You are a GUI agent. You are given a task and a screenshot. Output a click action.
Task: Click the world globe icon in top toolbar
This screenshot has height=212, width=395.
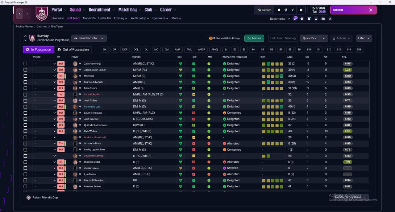[286, 10]
